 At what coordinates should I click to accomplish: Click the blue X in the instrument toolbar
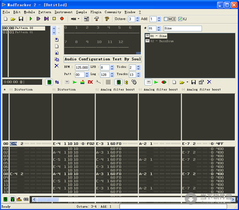click(209, 82)
